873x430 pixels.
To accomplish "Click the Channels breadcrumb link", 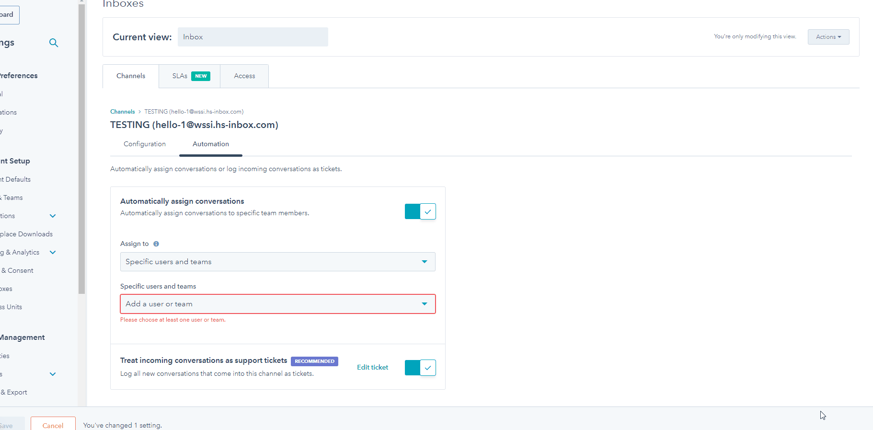I will tap(123, 112).
